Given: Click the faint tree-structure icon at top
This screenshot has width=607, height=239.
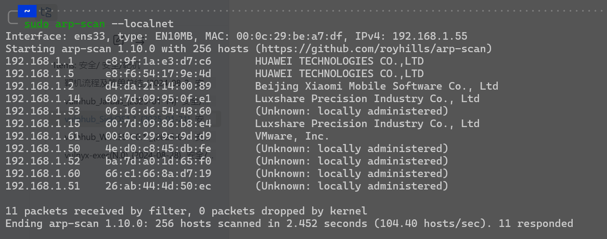Looking at the screenshot, I should pyautogui.click(x=46, y=12).
